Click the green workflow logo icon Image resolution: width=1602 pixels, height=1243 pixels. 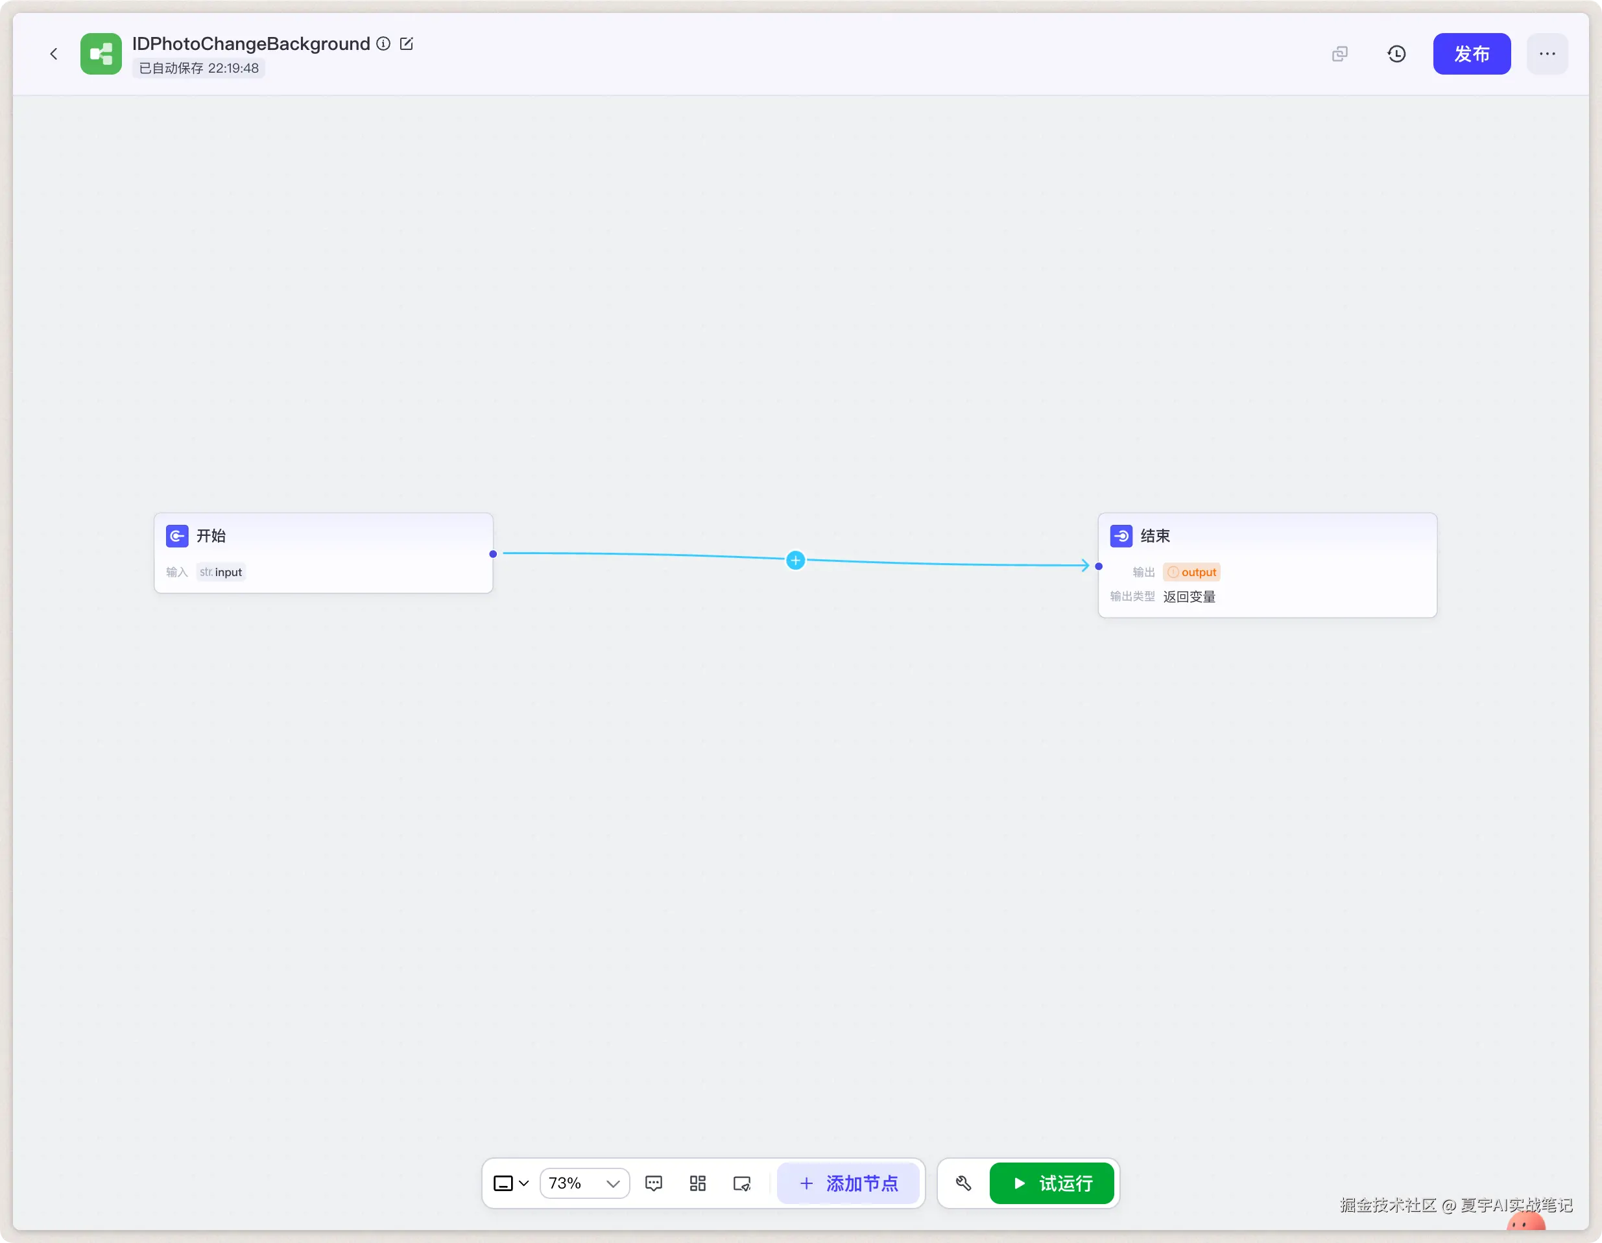(101, 54)
